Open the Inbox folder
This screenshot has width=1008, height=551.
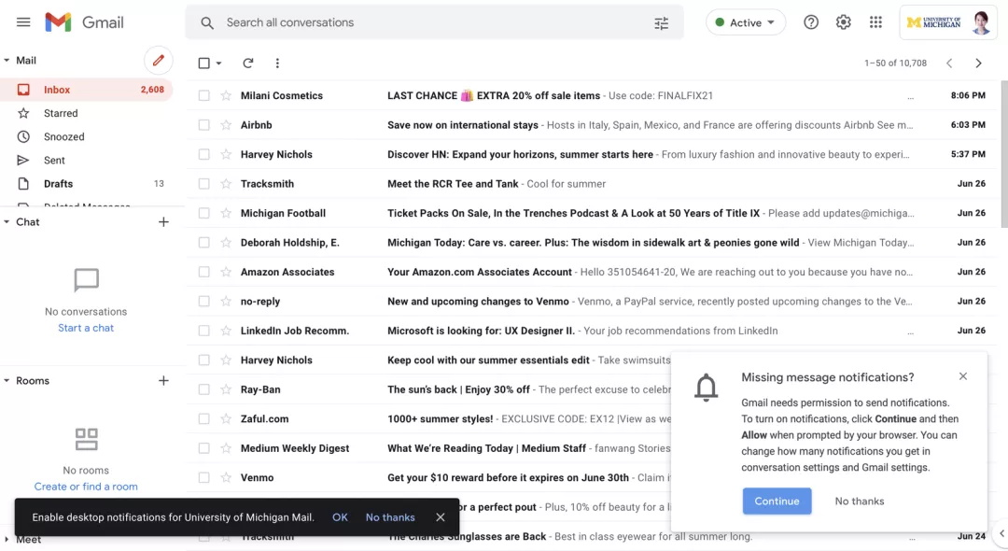tap(87, 90)
